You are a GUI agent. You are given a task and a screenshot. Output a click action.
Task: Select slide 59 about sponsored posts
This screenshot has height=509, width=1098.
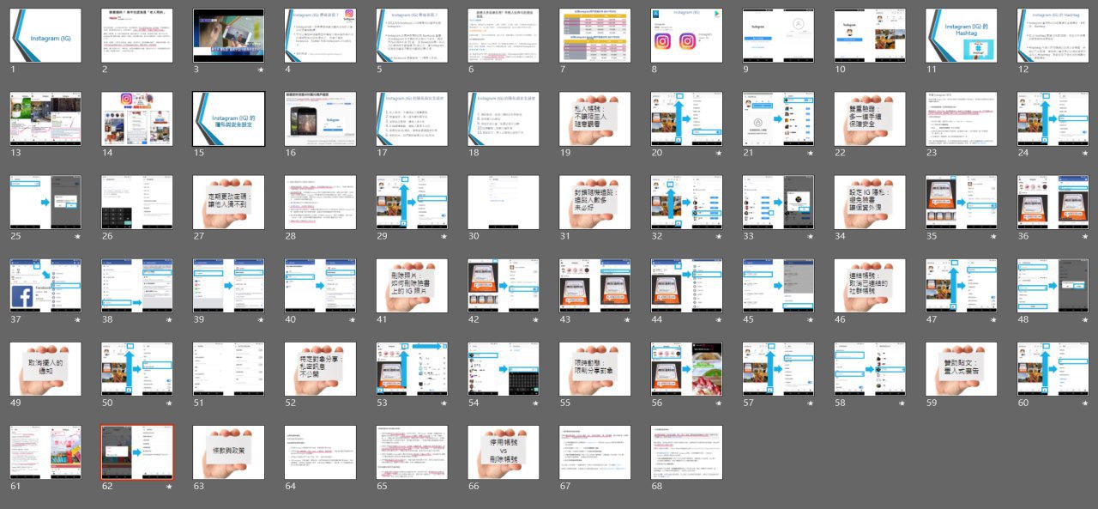coord(961,369)
